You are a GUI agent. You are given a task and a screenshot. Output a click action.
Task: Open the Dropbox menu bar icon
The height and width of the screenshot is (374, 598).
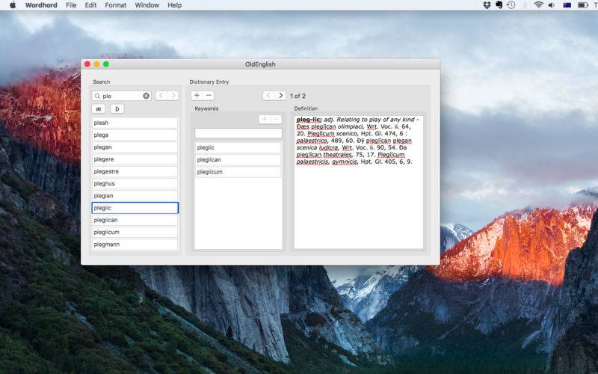coord(487,5)
